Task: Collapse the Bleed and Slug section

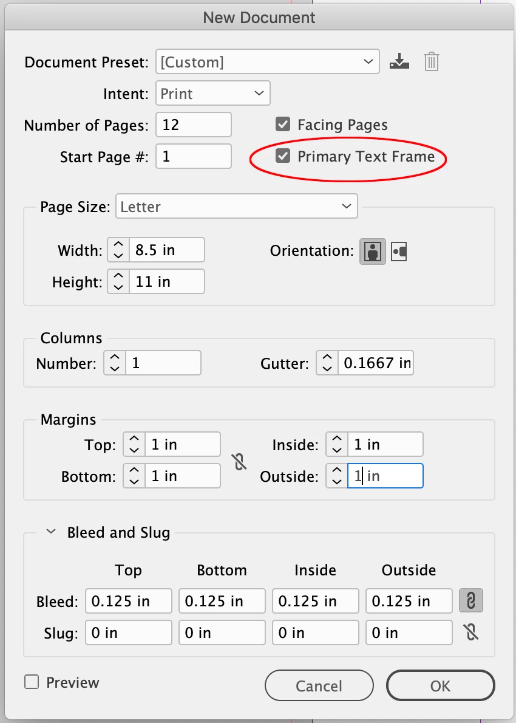Action: (x=51, y=532)
